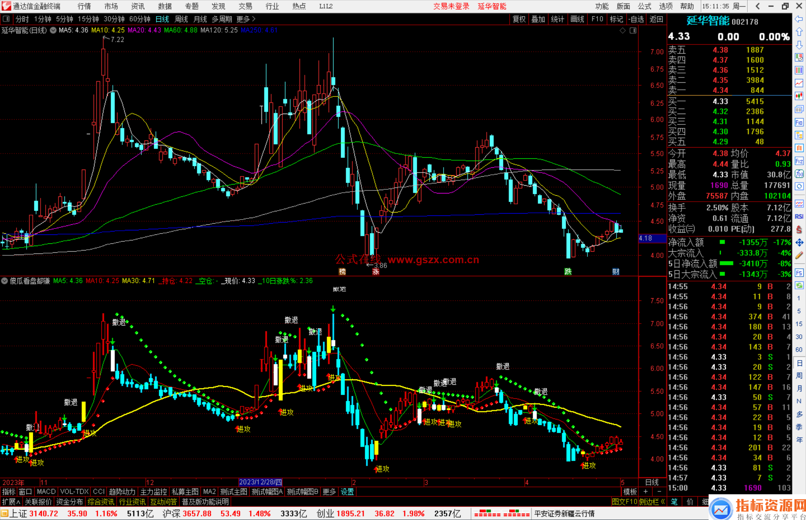Open the stacked windows report icon
The image size is (806, 520).
coord(799,109)
